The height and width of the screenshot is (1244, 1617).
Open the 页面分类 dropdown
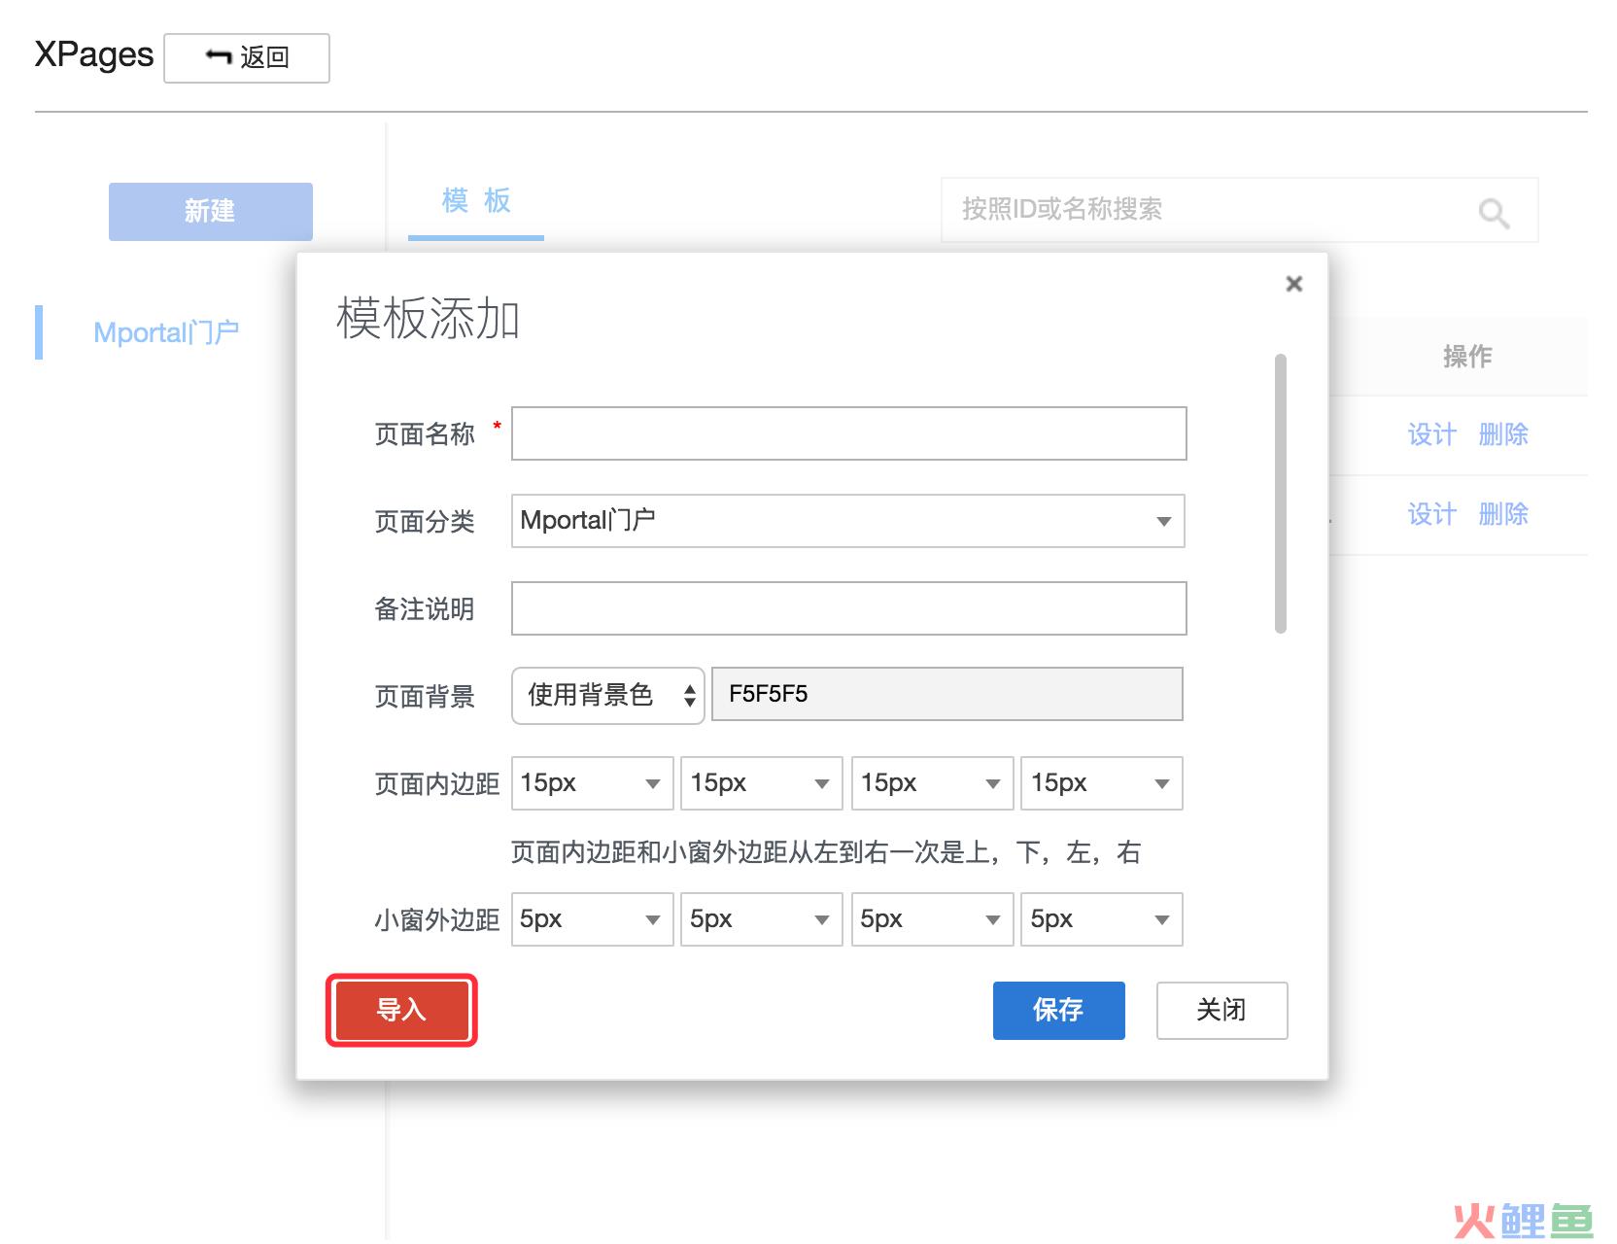coord(847,521)
